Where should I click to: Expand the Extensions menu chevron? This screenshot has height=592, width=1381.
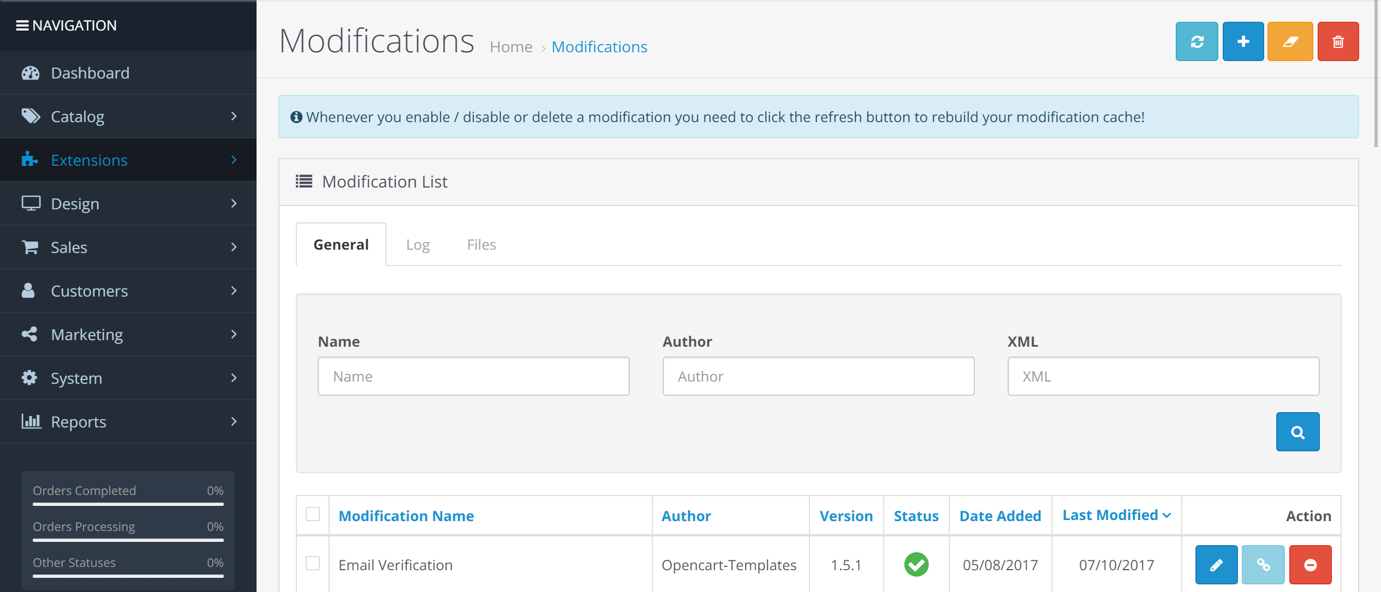coord(234,160)
